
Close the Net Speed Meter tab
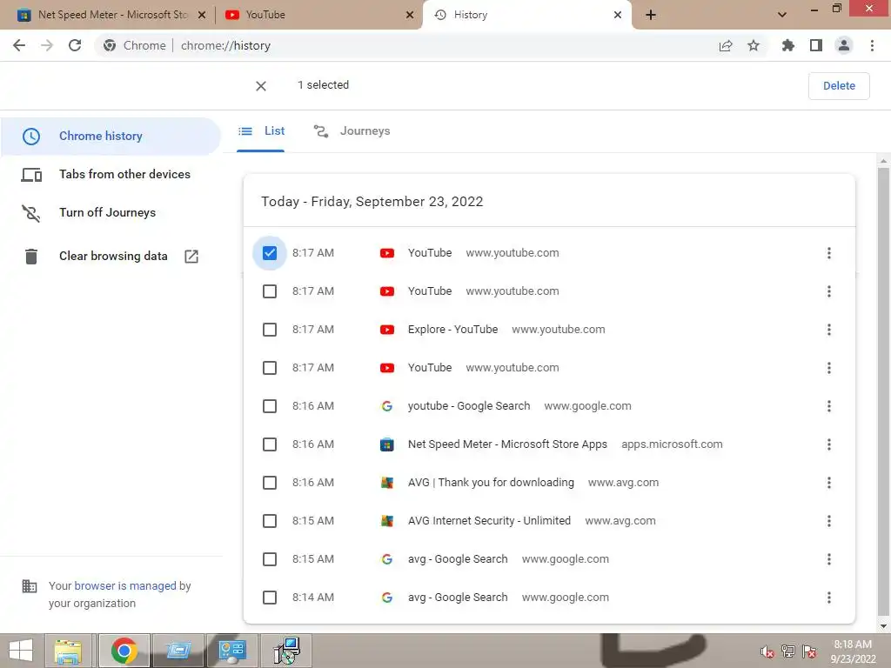202,15
